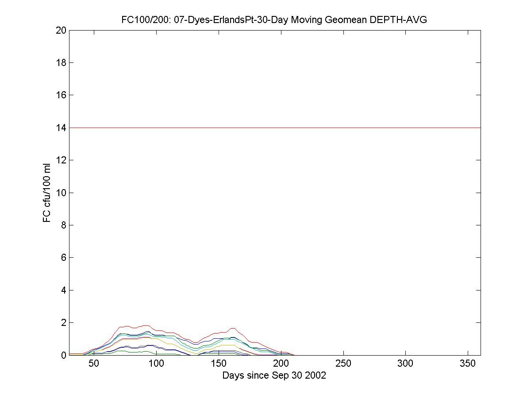Click the top red curve's peak near day 160
This screenshot has width=531, height=399.
click(232, 328)
